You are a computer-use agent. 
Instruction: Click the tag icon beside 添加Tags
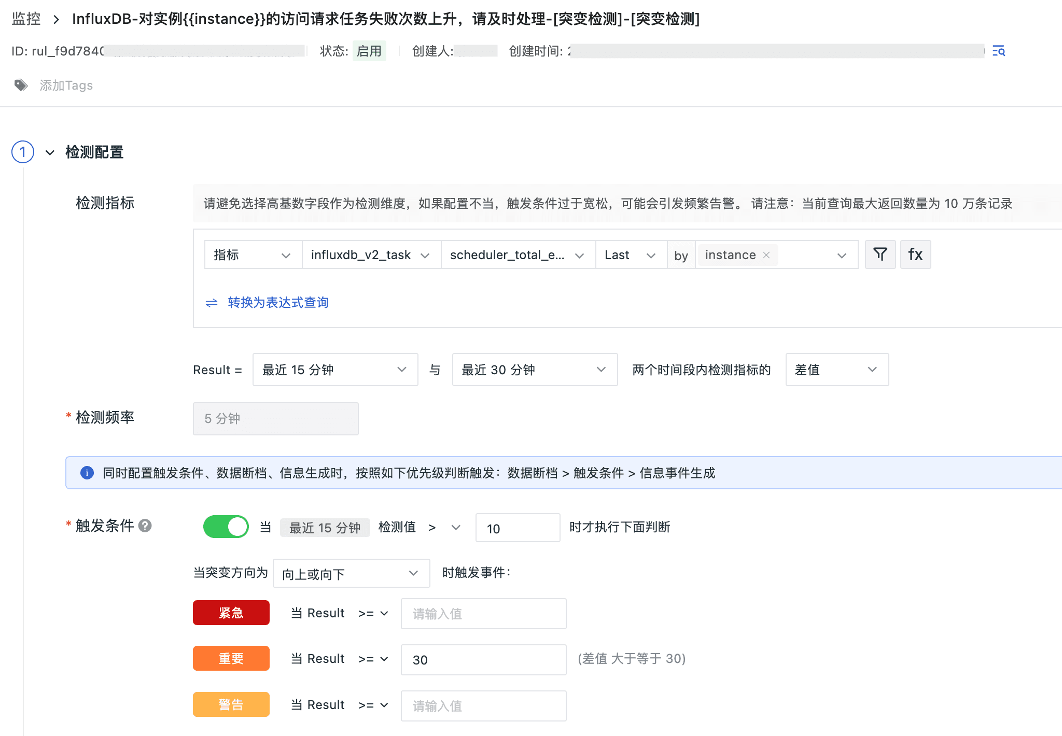click(x=21, y=85)
